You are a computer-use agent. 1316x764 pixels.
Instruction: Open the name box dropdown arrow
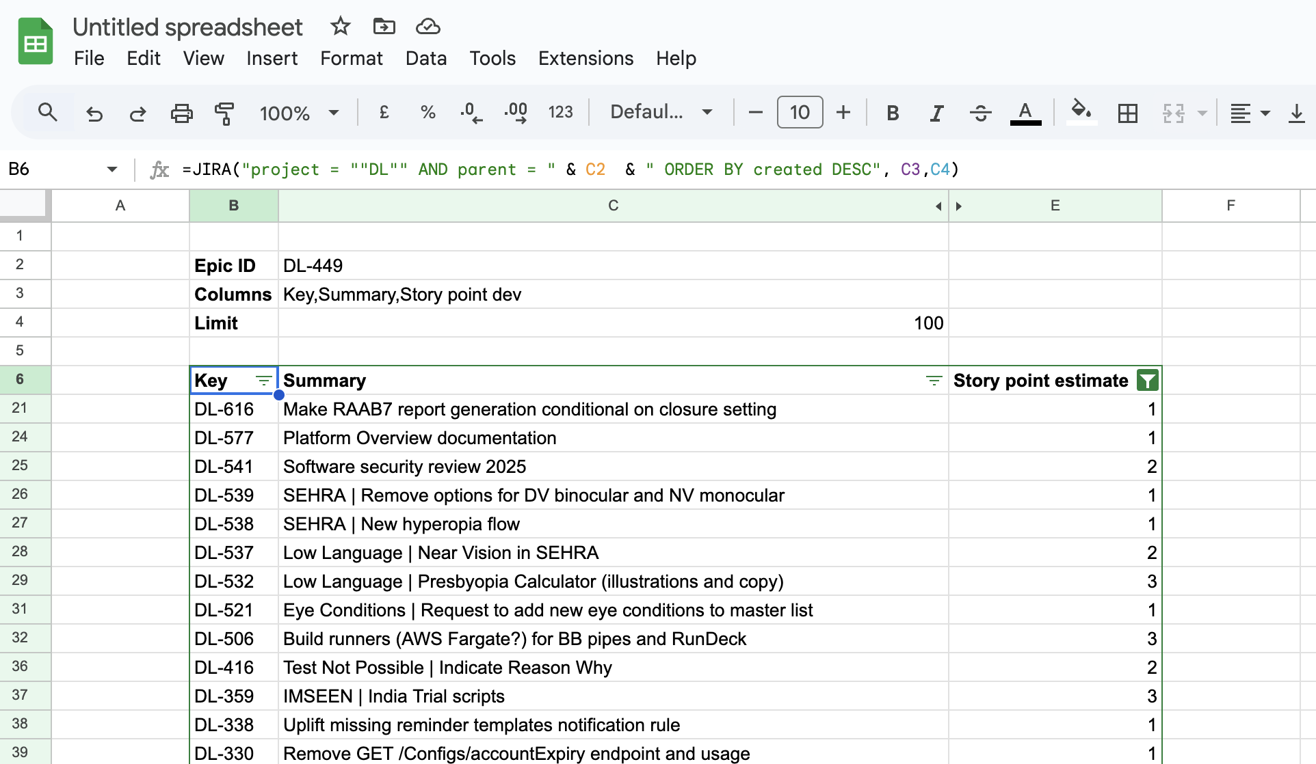[x=112, y=169]
